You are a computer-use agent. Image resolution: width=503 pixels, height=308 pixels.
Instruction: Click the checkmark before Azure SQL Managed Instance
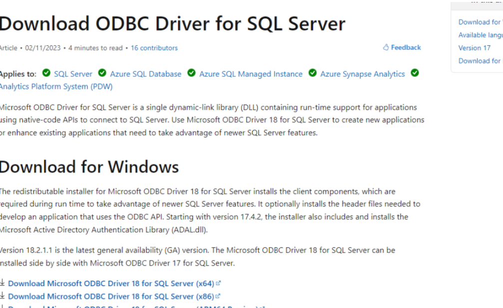191,73
